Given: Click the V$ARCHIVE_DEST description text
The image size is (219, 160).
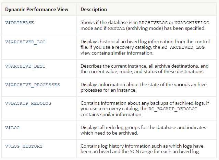Looking at the screenshot, I should click(145, 69).
